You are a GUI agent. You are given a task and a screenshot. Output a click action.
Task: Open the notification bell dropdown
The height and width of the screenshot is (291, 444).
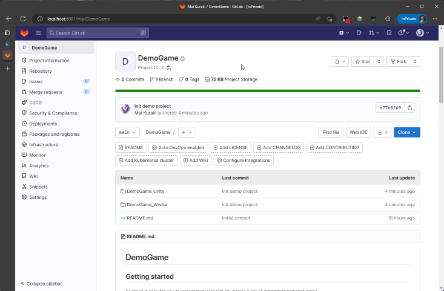[340, 61]
